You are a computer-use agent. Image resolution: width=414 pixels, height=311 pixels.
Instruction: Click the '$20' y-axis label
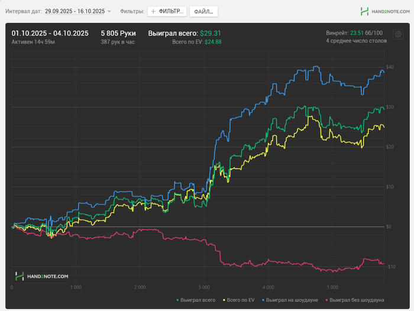[x=390, y=147]
